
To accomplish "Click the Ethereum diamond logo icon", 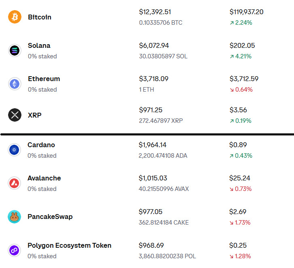I will pyautogui.click(x=15, y=84).
